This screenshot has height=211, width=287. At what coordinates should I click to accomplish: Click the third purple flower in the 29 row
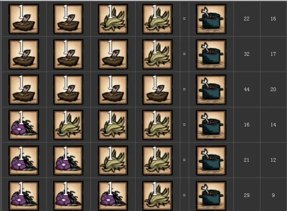pyautogui.click(x=113, y=196)
